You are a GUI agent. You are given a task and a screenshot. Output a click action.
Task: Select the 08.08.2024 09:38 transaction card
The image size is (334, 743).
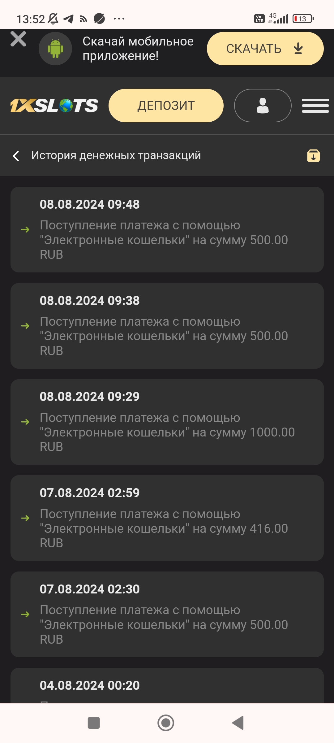coord(167,326)
